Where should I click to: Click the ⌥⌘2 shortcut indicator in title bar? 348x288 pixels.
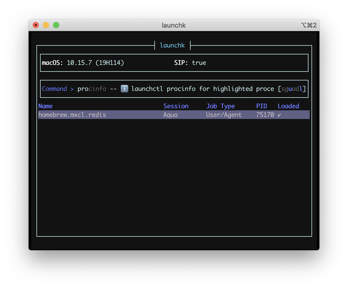[309, 25]
